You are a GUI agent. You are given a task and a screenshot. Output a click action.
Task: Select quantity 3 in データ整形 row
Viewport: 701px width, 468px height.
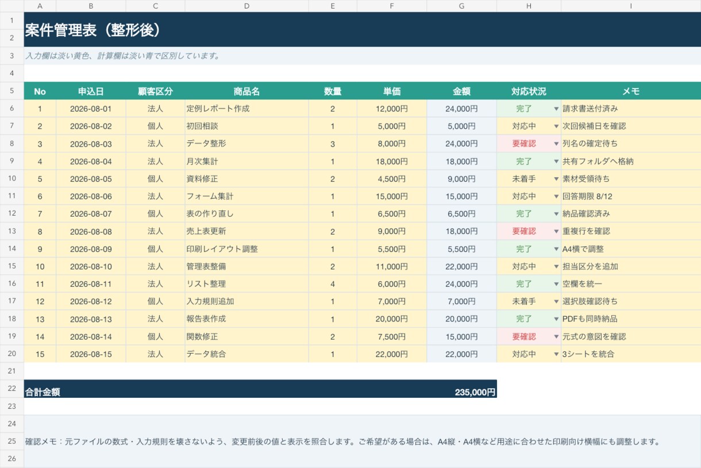333,144
